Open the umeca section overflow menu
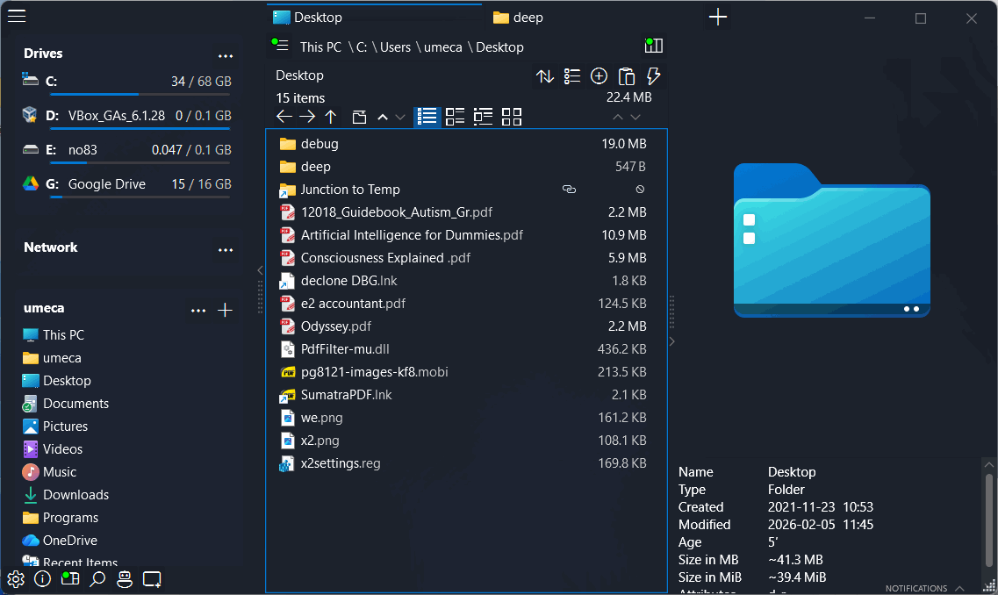Screen dimensions: 998x595 [x=197, y=310]
